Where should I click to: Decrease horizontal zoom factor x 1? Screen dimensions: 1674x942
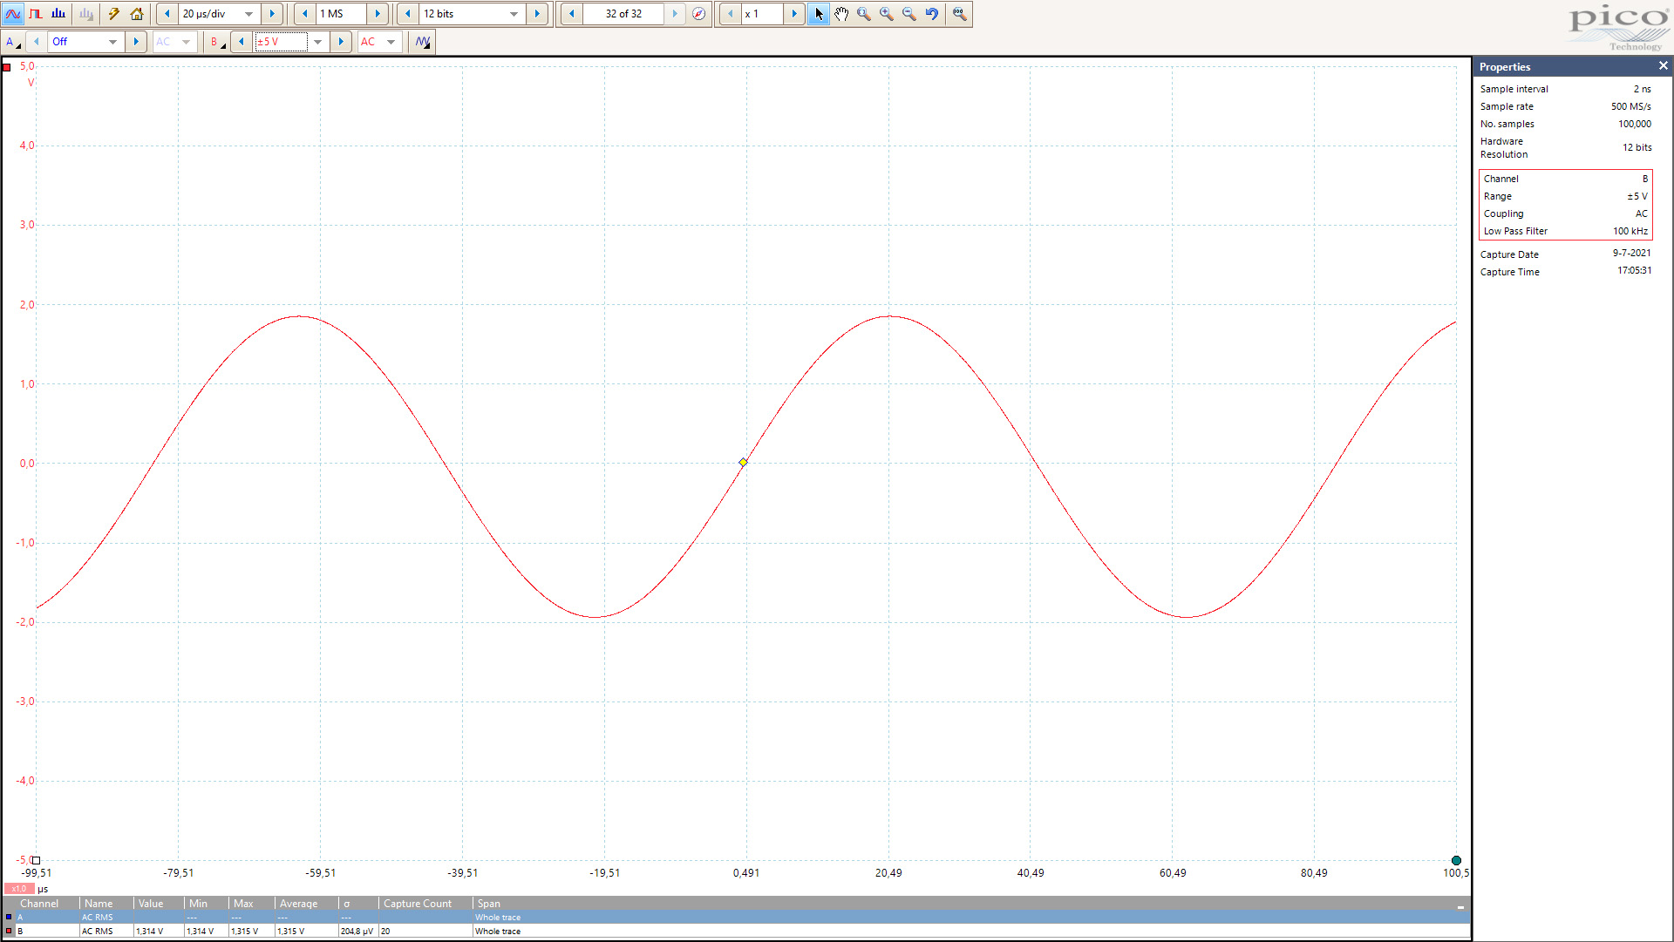[x=731, y=14]
